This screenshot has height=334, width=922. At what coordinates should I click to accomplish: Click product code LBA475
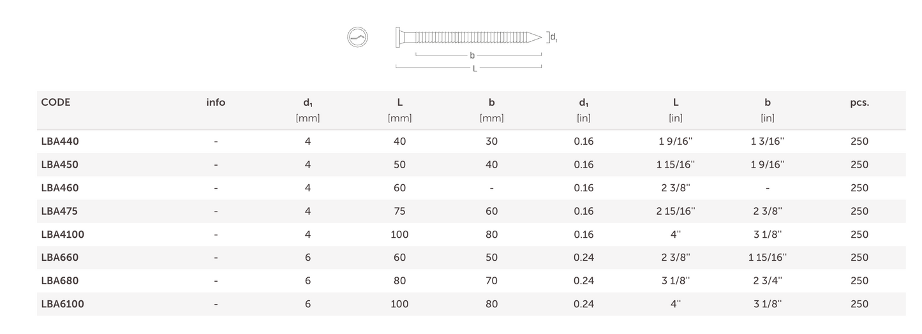pyautogui.click(x=59, y=211)
